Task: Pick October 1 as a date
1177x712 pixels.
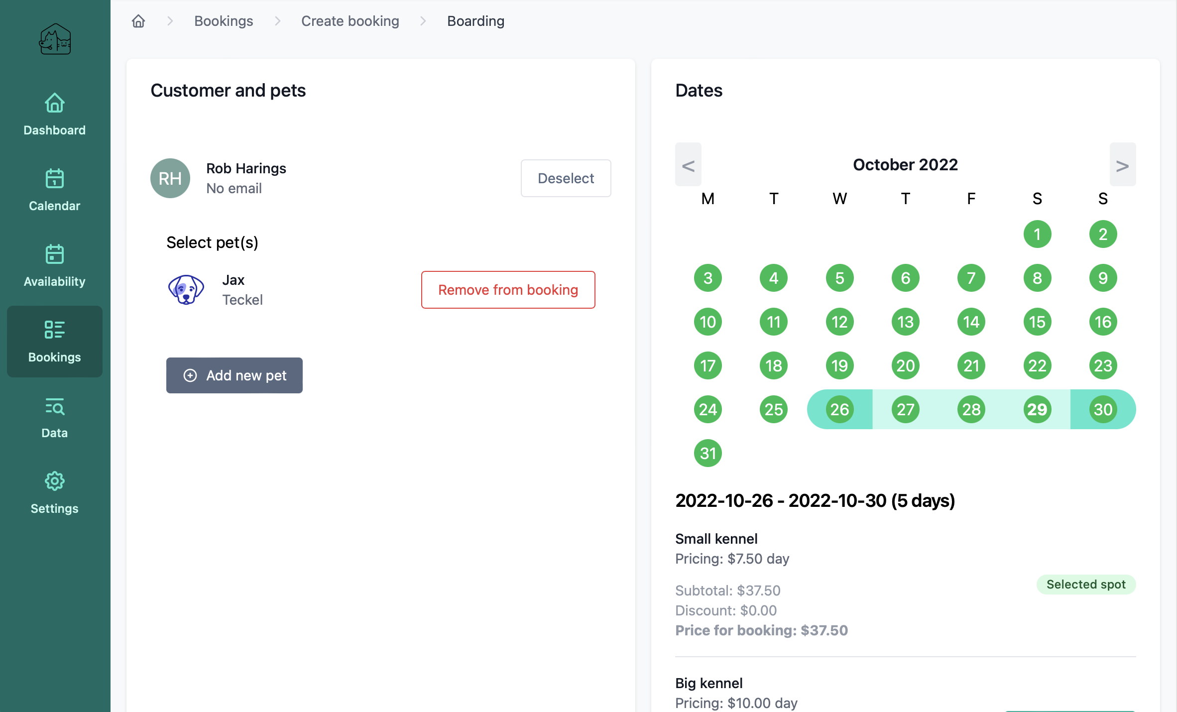Action: tap(1037, 234)
